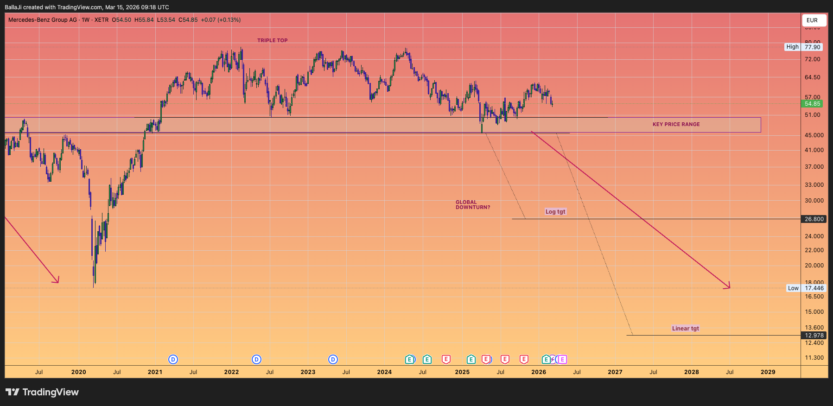Select the GLOBAL DOWNTURN? annotation
Screen dimensions: 833x406
tap(473, 205)
